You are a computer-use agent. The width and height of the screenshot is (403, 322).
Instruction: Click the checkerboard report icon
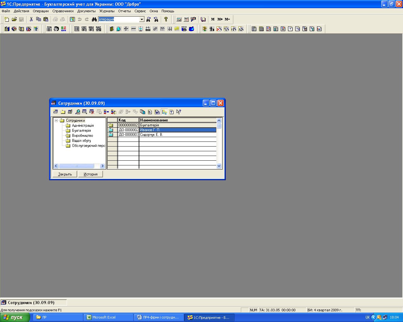click(261, 29)
